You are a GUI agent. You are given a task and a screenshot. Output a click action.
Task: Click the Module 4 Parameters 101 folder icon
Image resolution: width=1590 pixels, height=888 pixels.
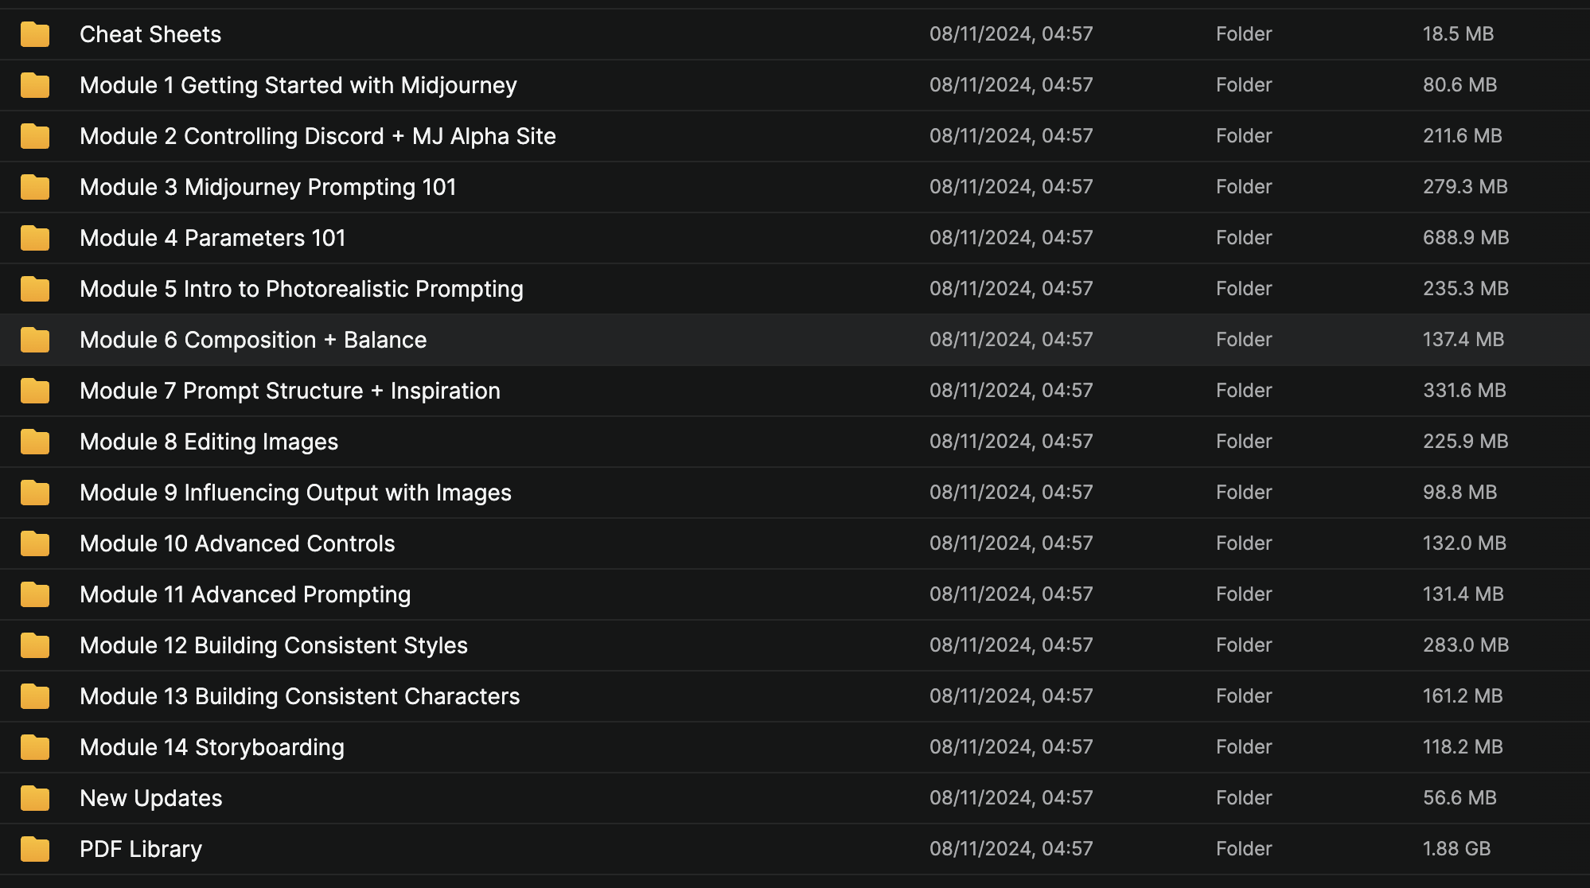pos(35,238)
